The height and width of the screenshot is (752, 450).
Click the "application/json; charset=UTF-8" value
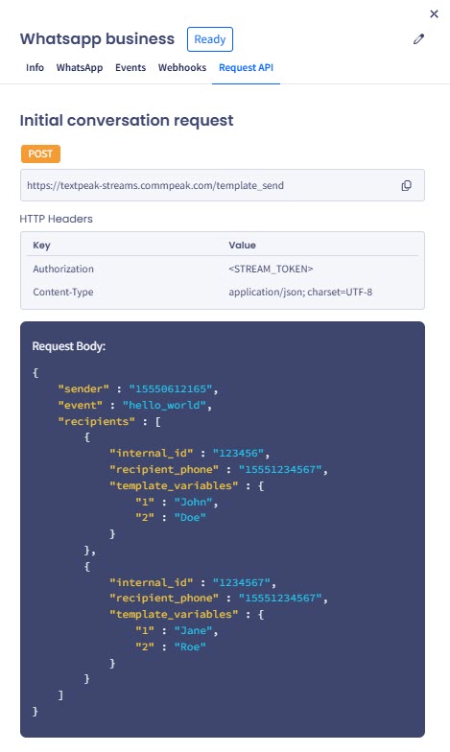pyautogui.click(x=300, y=292)
